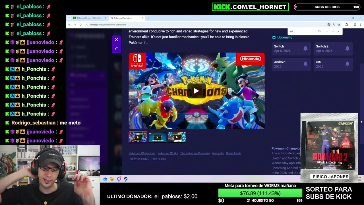Enable the notification bell for Android release

click(x=305, y=64)
